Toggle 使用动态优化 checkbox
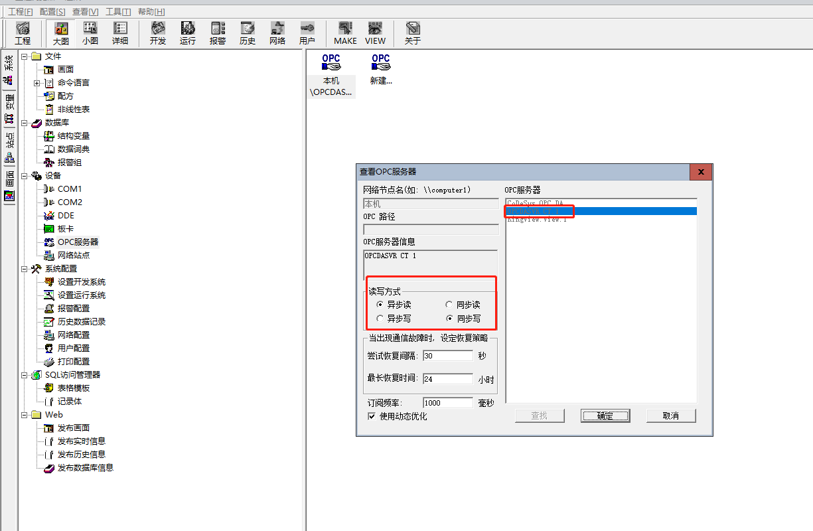 click(372, 416)
